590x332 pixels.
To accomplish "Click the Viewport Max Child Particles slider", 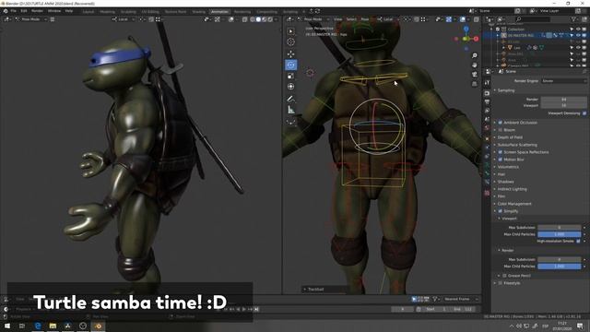I will [560, 234].
